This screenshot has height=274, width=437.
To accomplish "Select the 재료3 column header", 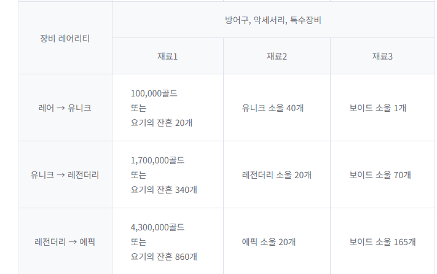I will (382, 57).
